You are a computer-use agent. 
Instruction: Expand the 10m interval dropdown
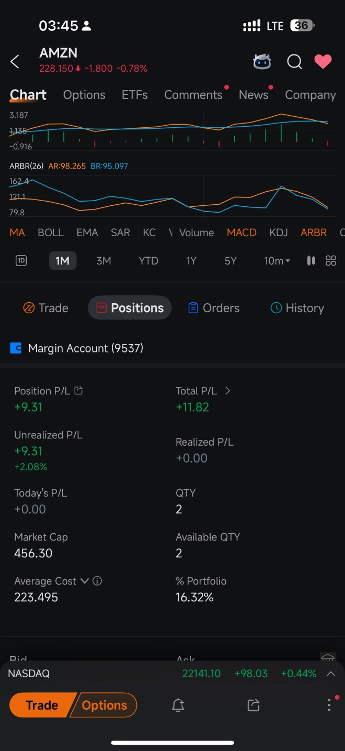tap(277, 261)
